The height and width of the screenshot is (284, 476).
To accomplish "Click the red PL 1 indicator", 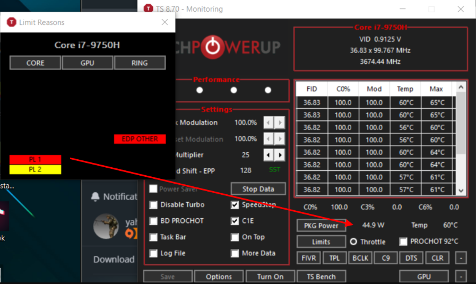I will (x=35, y=159).
